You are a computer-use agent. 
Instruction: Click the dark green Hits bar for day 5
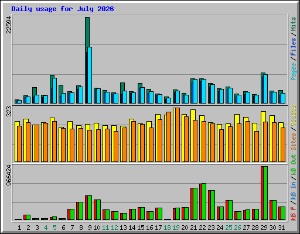pyautogui.click(x=52, y=77)
